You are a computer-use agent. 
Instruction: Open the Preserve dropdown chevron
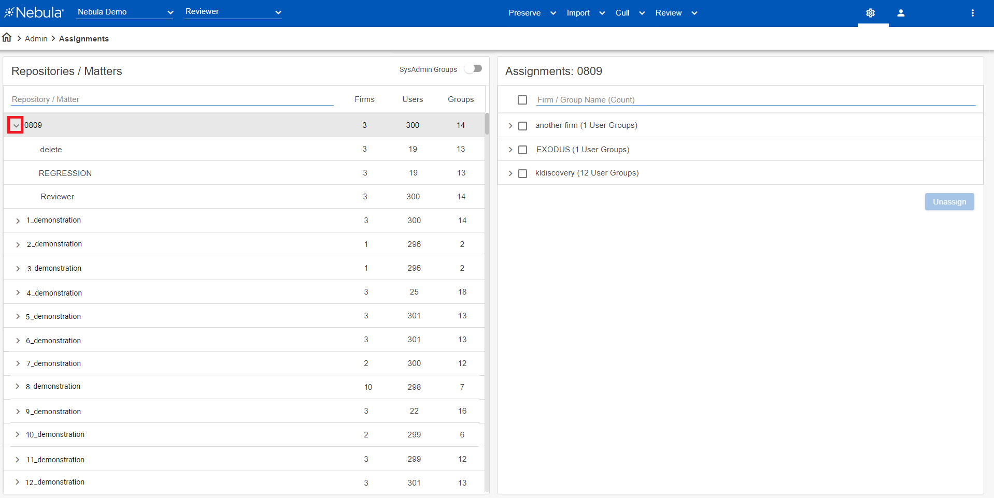coord(552,13)
